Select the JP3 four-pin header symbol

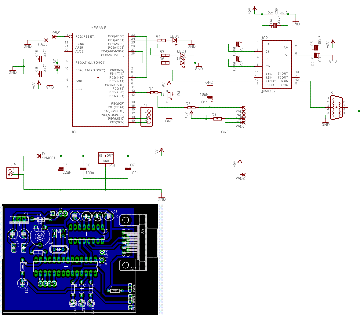147,117
